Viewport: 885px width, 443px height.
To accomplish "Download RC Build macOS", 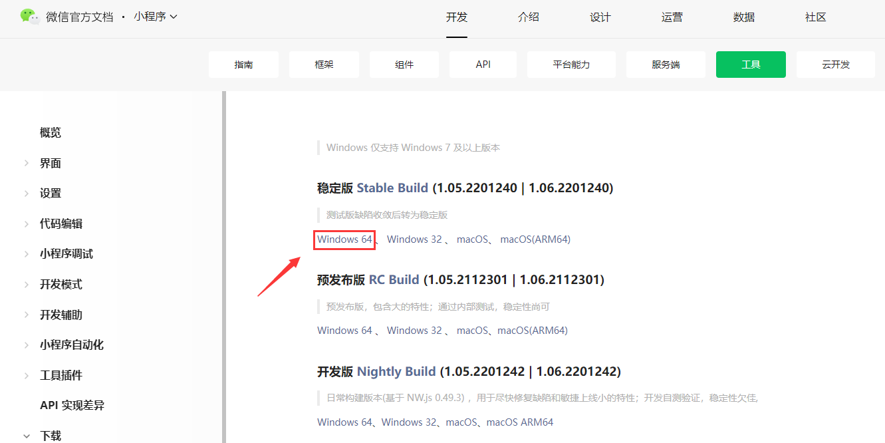I will pyautogui.click(x=472, y=330).
